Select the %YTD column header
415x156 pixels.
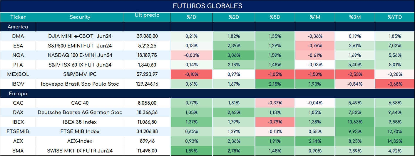[395, 17]
